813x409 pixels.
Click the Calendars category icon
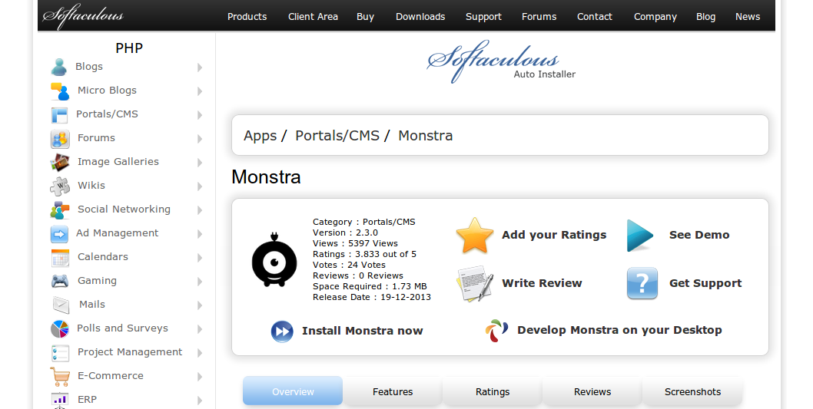(x=60, y=258)
